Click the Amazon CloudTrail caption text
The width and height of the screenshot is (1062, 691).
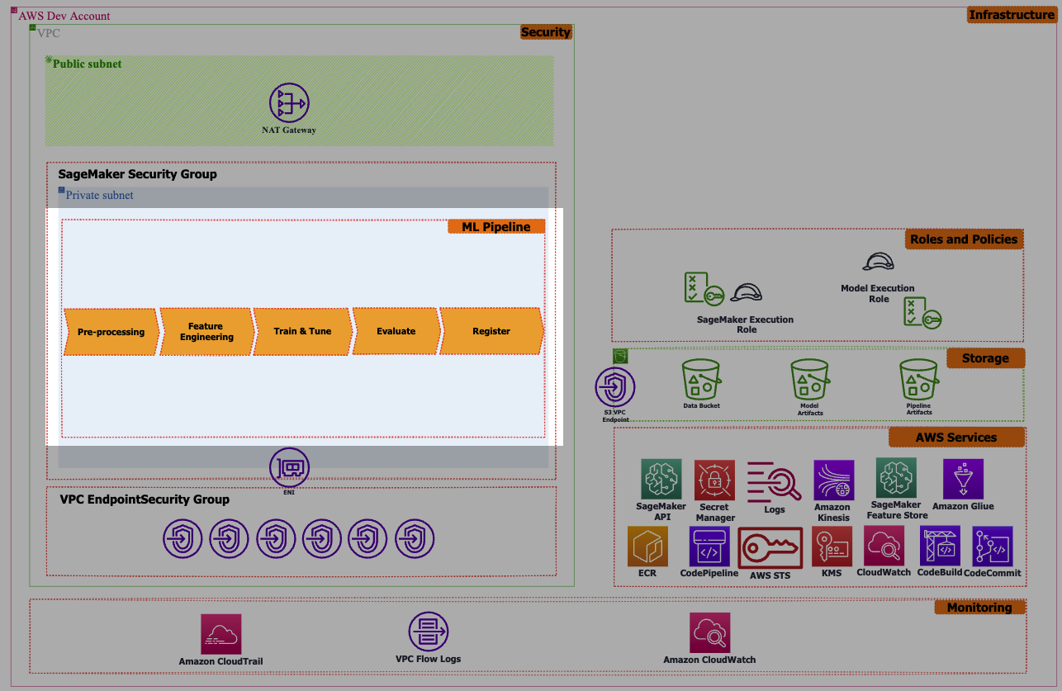(x=220, y=661)
